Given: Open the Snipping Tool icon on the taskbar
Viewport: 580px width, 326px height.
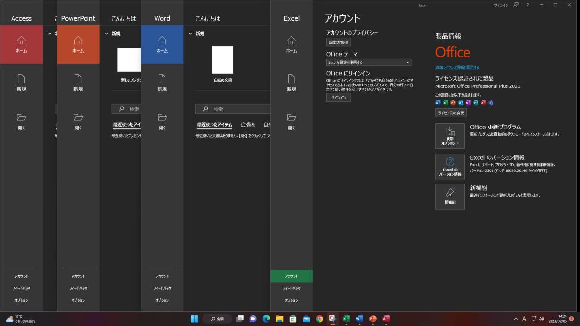Looking at the screenshot, I should coord(333,319).
